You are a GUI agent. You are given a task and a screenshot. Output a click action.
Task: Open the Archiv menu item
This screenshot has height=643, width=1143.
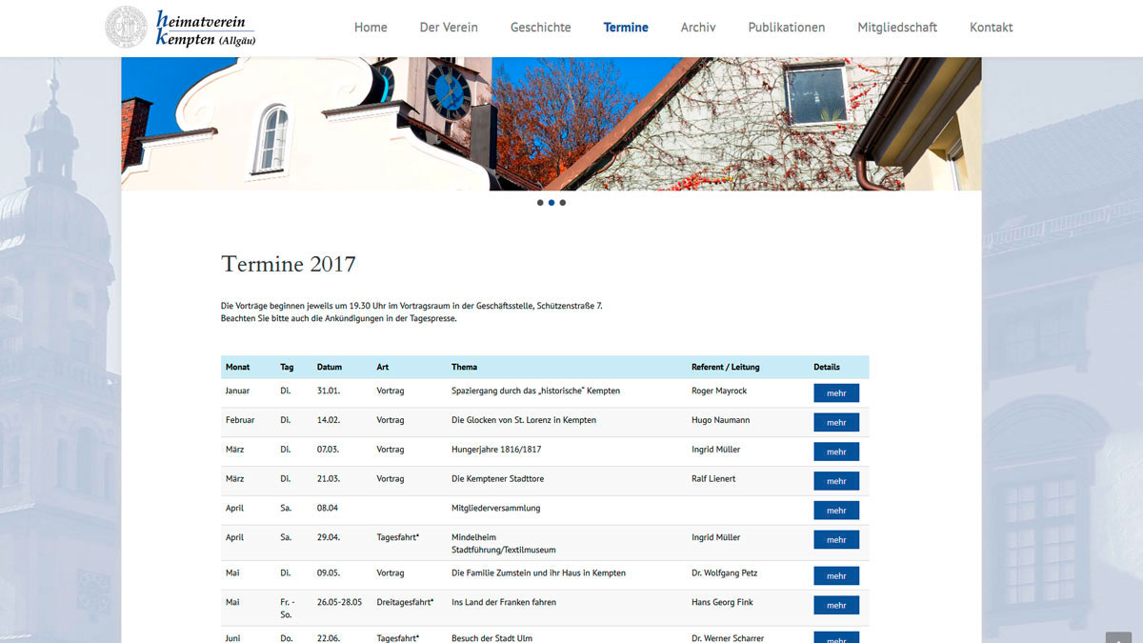[698, 28]
